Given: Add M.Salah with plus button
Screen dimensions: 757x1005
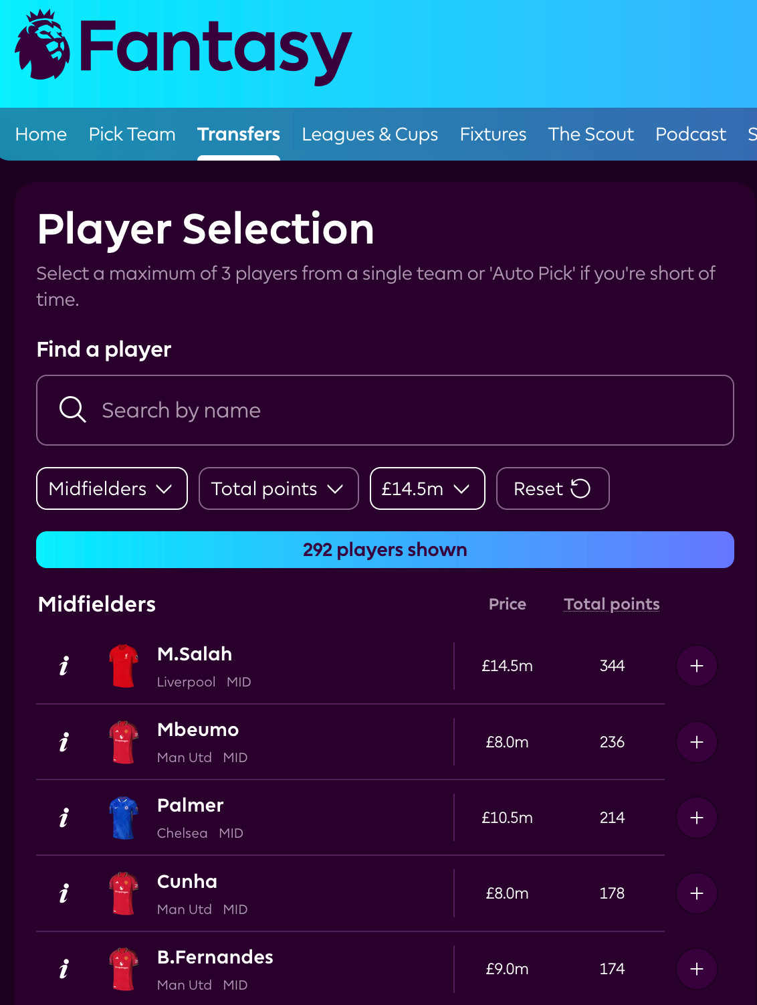Looking at the screenshot, I should (x=697, y=666).
